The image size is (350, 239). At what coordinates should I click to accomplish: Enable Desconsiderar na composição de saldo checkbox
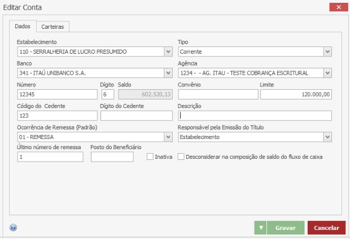181,157
